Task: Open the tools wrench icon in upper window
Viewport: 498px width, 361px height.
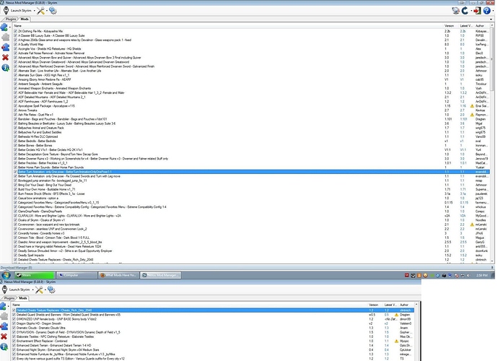Action: 40,11
